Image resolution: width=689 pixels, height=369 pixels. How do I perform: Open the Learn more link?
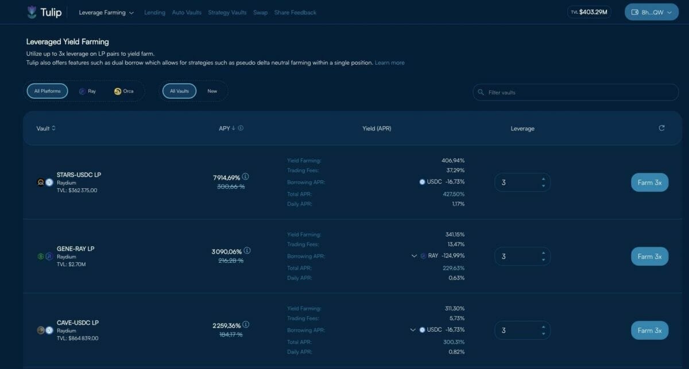389,63
